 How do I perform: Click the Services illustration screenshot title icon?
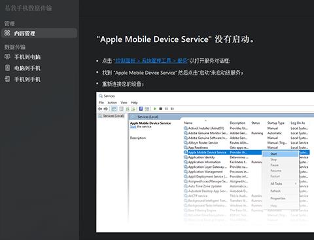point(101,96)
